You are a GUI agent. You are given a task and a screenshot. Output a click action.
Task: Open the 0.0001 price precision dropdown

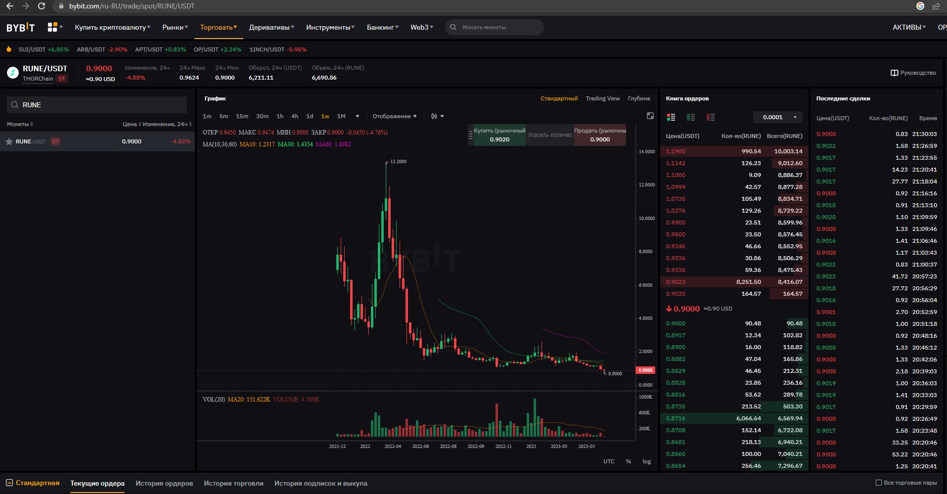pyautogui.click(x=777, y=117)
